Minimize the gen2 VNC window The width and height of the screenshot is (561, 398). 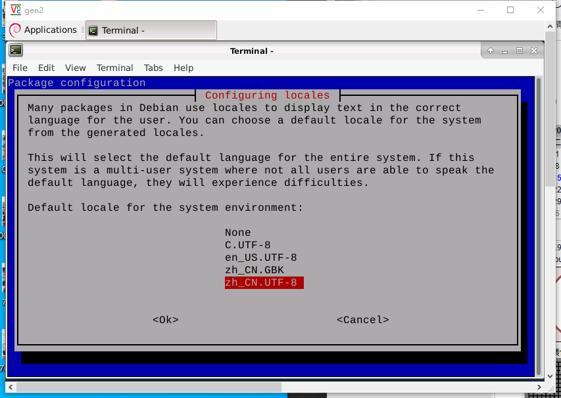click(x=481, y=10)
